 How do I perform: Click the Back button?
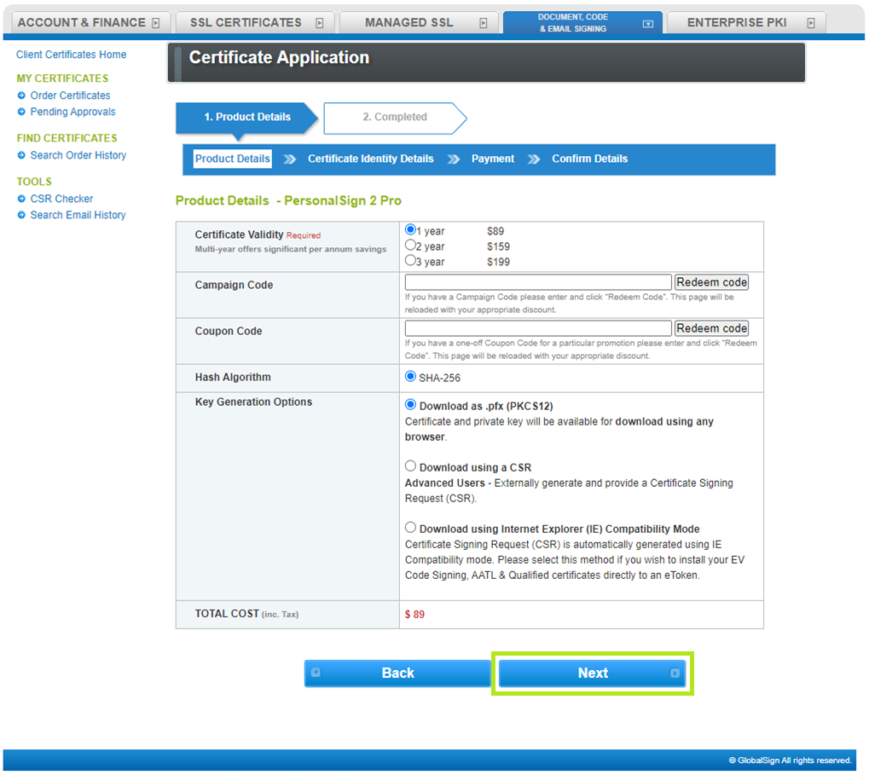tap(397, 673)
